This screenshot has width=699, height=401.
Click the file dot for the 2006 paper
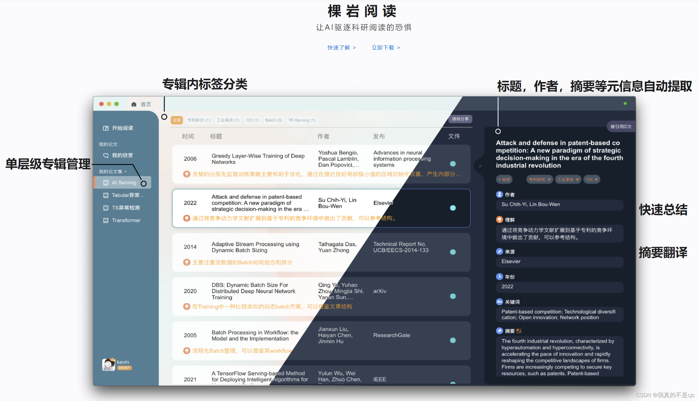coord(453,164)
